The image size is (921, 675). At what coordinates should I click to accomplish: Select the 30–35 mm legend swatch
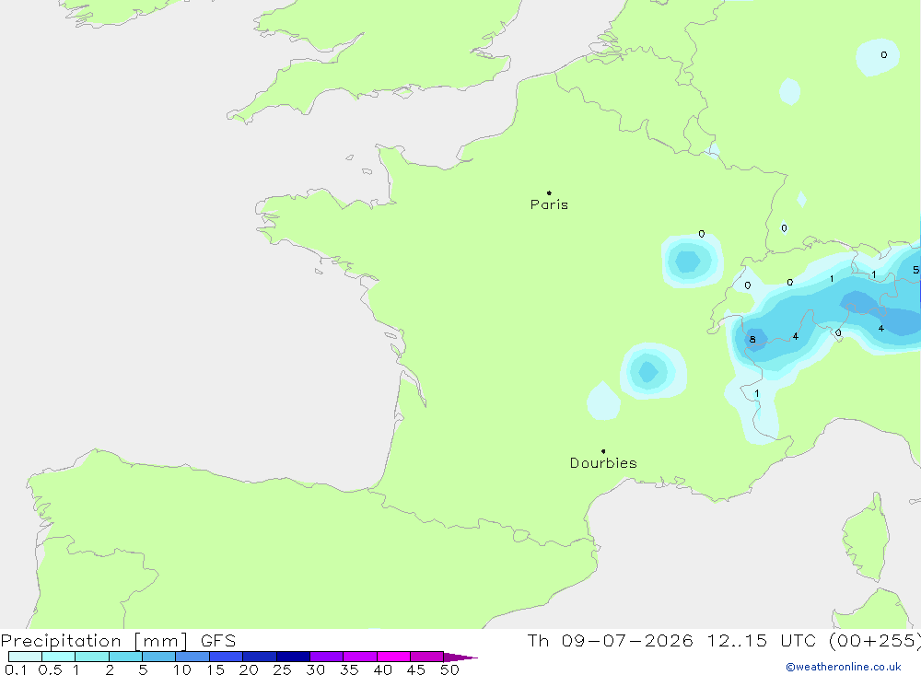point(327,657)
